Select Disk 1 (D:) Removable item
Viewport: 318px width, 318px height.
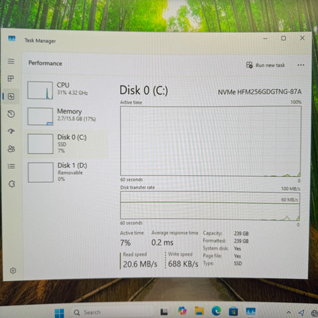[66, 172]
